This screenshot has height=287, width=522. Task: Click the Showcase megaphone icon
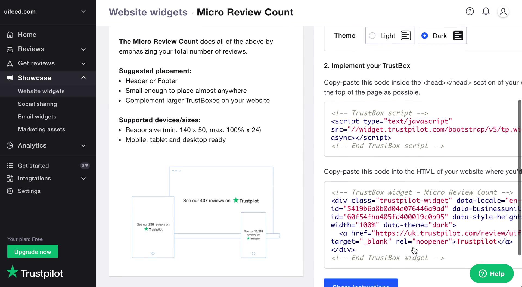(x=10, y=78)
